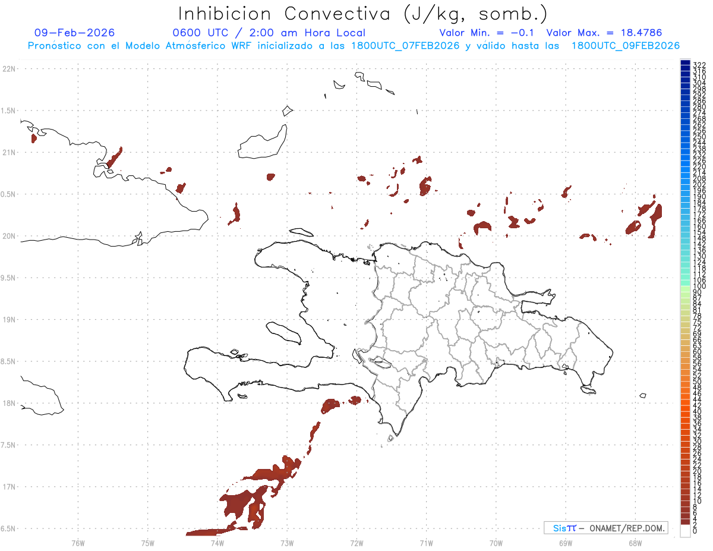This screenshot has height=551, width=713.
Task: Click the "20N" latitude label
Action: 8,236
